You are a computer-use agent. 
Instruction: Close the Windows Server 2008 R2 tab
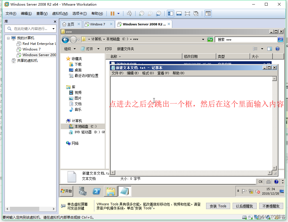(x=169, y=24)
